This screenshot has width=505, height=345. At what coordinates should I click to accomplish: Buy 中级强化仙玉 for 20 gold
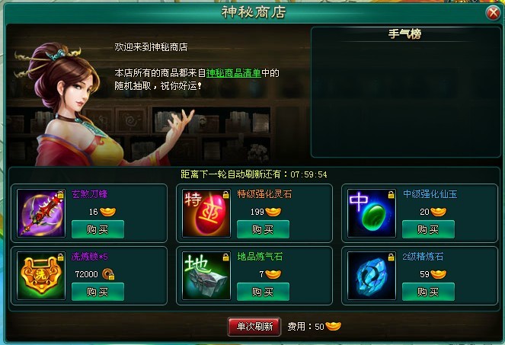pyautogui.click(x=428, y=229)
